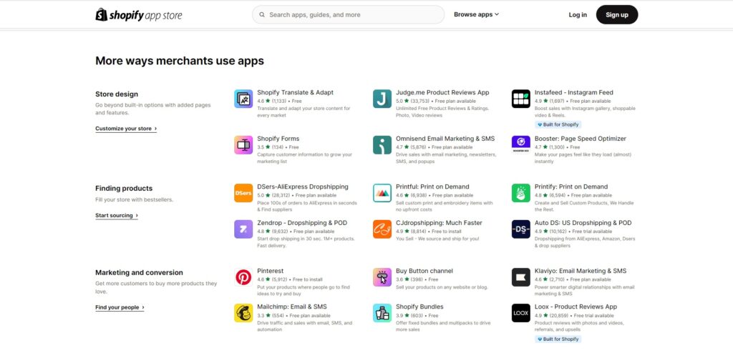Click the Store design heading

(x=117, y=94)
